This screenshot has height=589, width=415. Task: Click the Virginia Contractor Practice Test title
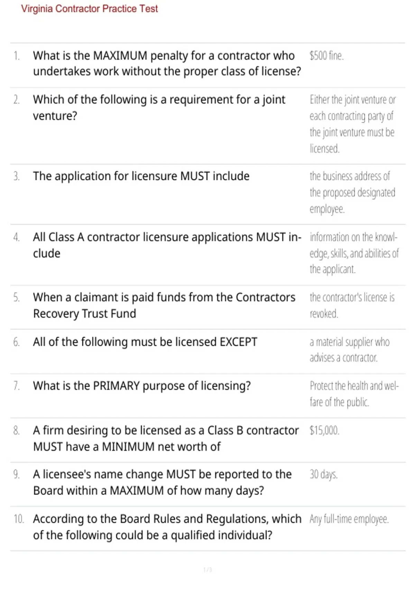coord(89,9)
